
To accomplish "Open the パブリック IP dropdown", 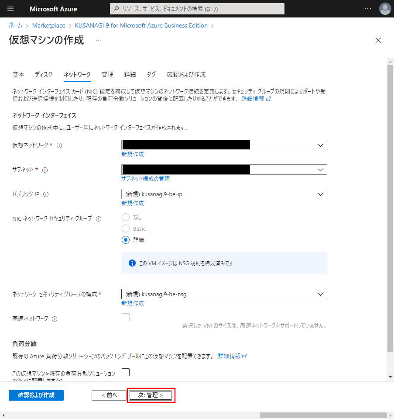I will click(x=224, y=194).
